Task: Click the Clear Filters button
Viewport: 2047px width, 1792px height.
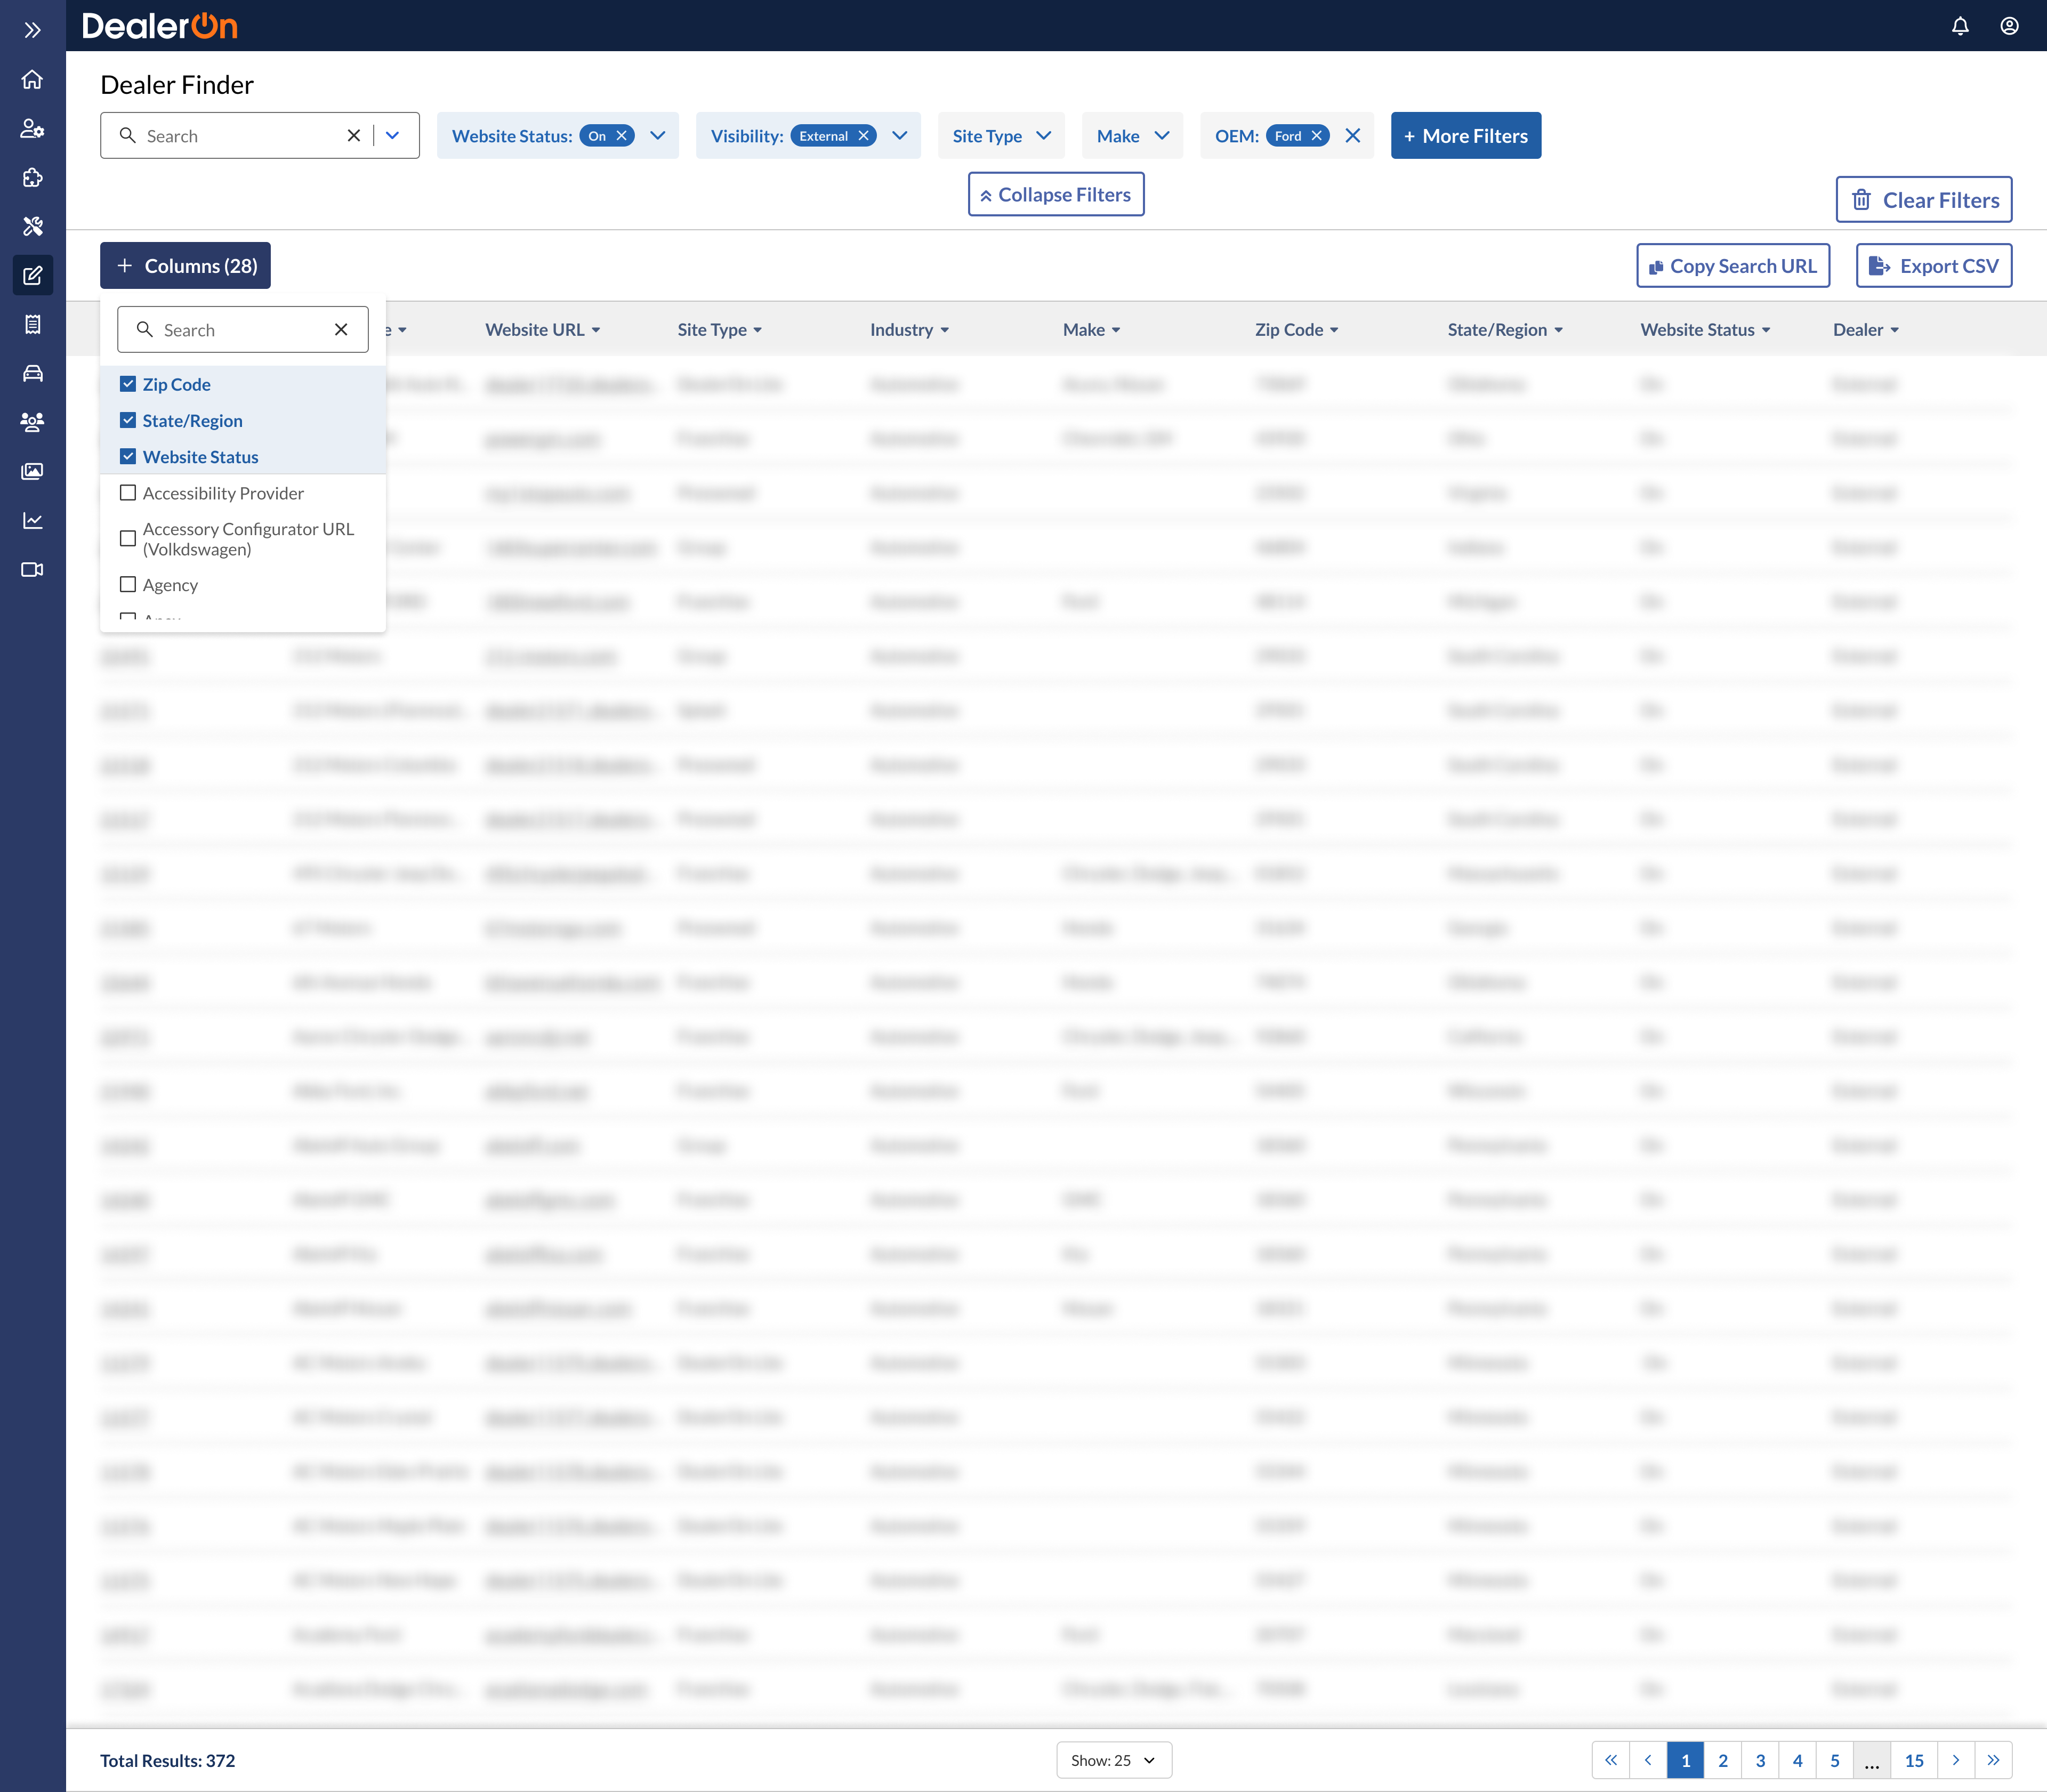Action: [1923, 200]
